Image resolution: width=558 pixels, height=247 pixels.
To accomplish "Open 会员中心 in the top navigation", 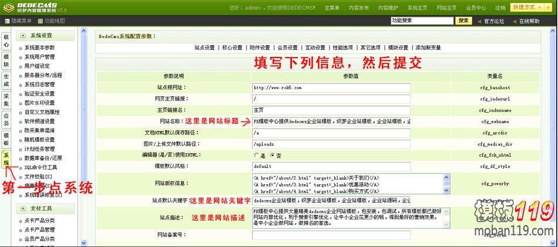I will [x=476, y=8].
